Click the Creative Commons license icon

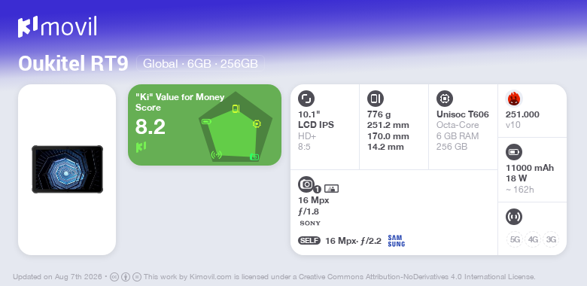[x=114, y=277]
